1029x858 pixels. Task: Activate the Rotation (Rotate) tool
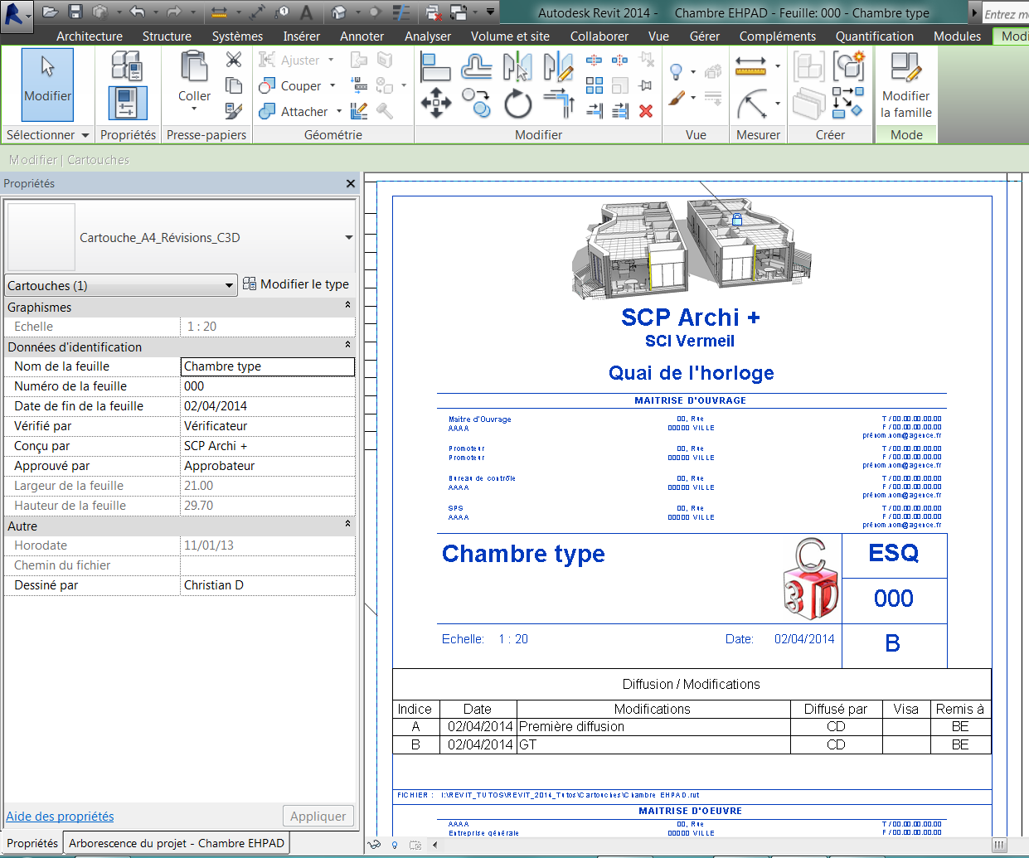517,104
